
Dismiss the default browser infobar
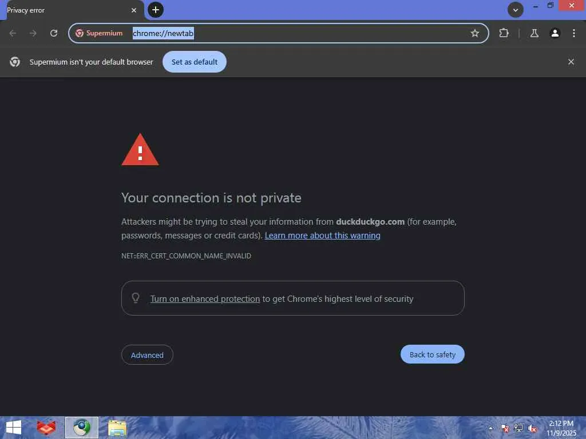point(571,62)
